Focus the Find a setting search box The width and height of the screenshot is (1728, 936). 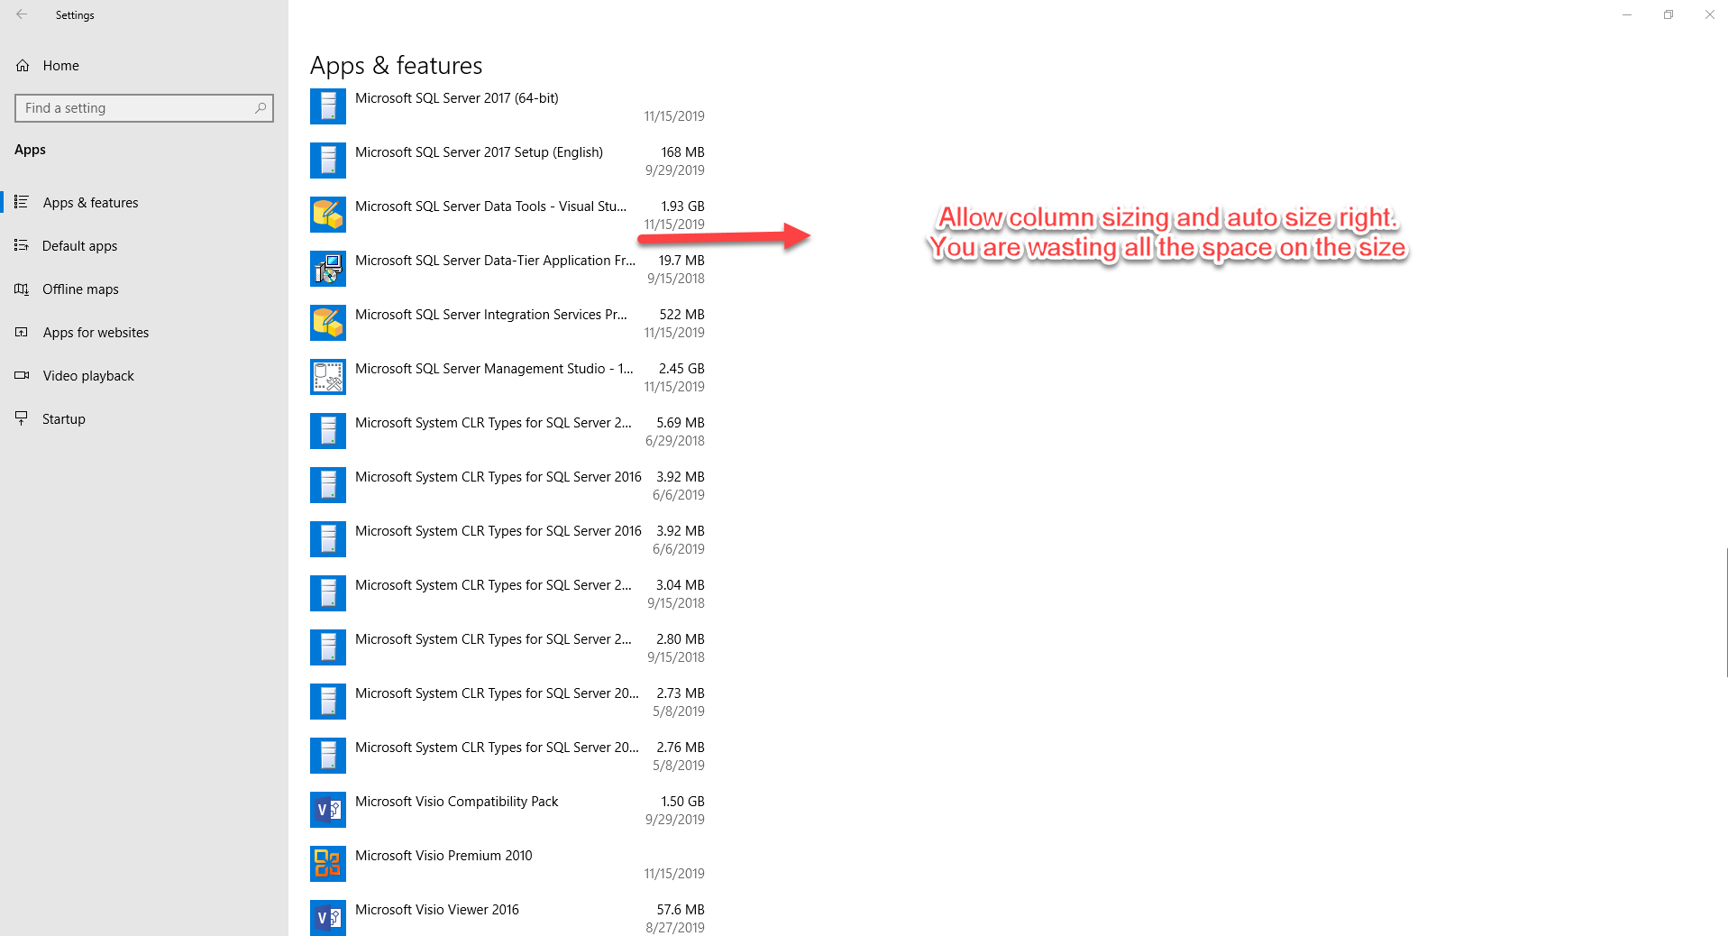[x=144, y=108]
